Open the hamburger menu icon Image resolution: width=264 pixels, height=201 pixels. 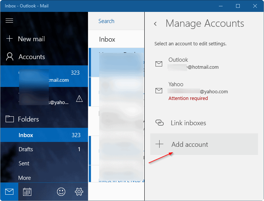9,21
